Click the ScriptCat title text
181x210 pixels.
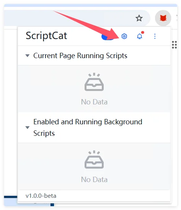tap(46, 36)
